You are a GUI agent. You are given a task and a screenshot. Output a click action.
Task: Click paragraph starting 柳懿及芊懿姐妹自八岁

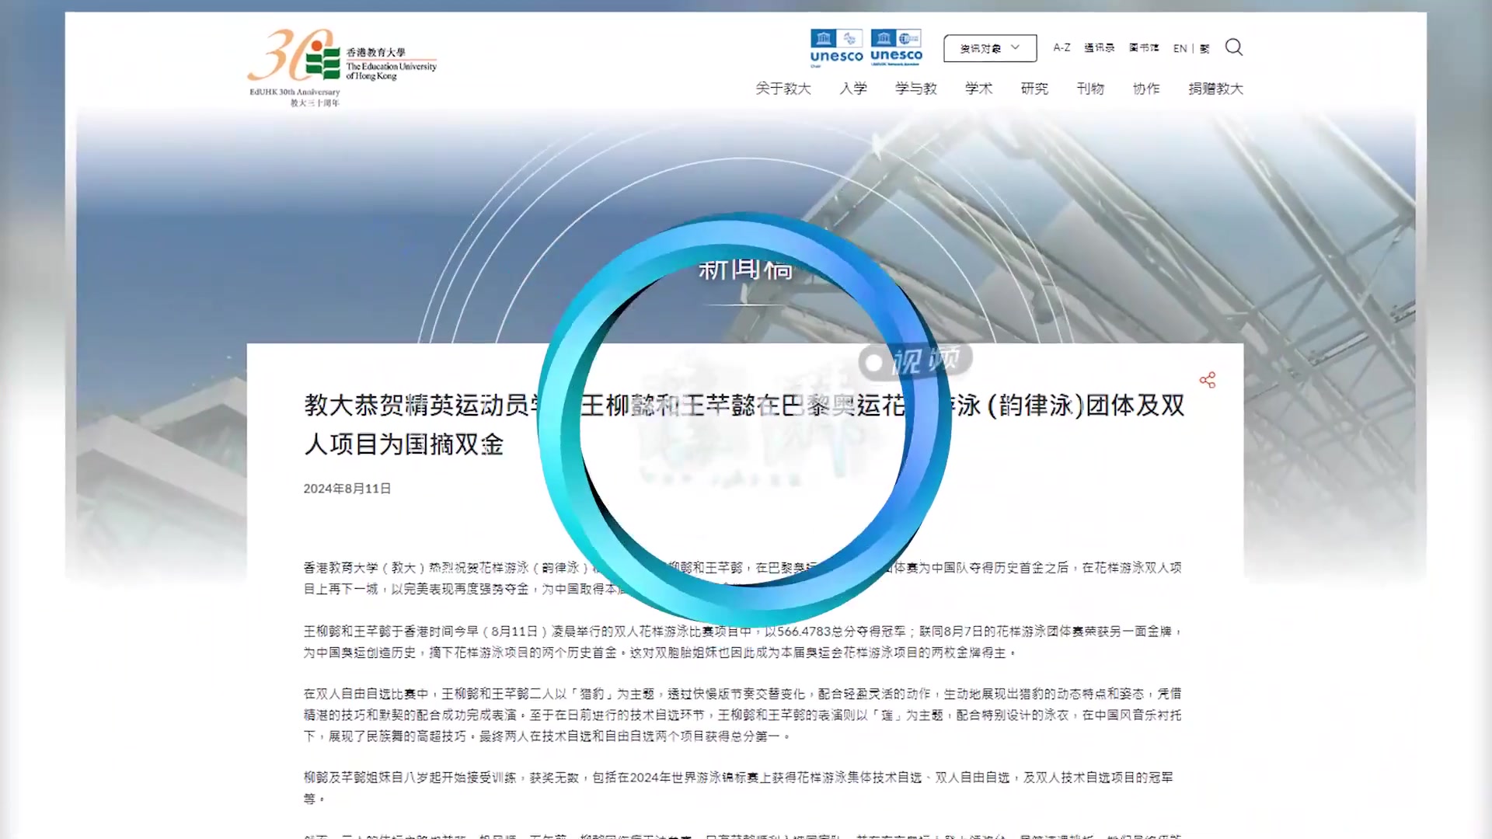pyautogui.click(x=738, y=788)
